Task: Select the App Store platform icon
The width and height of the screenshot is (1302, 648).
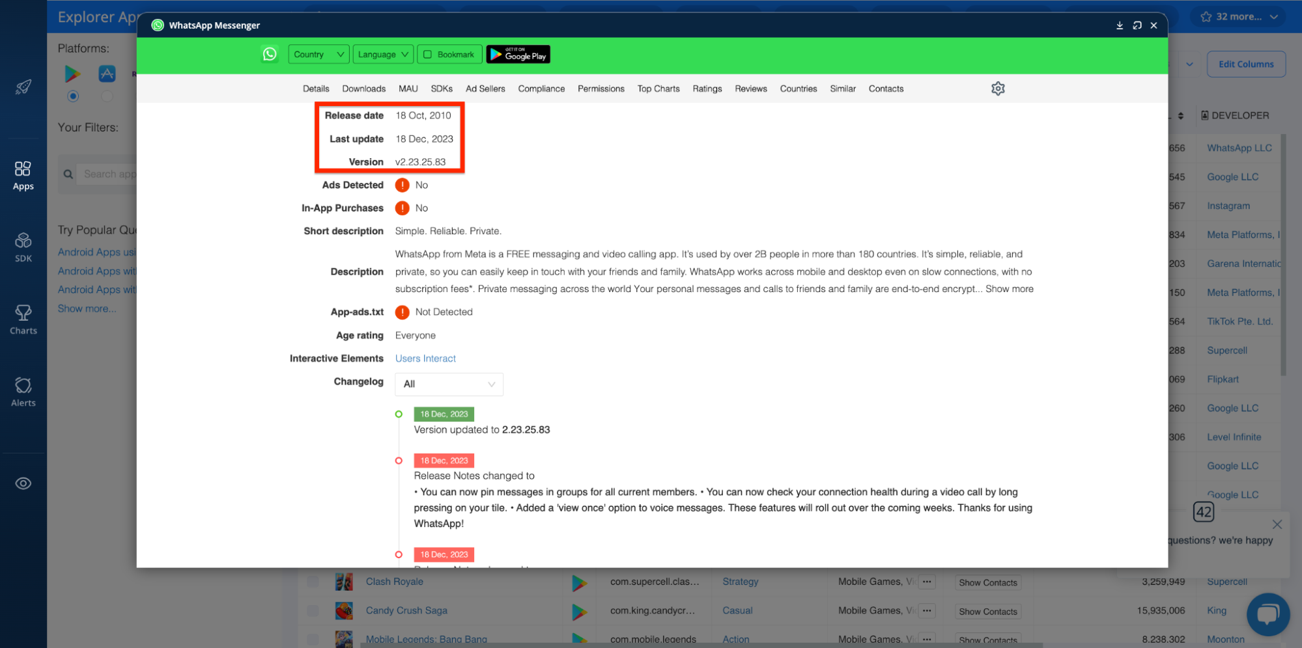Action: pos(107,74)
